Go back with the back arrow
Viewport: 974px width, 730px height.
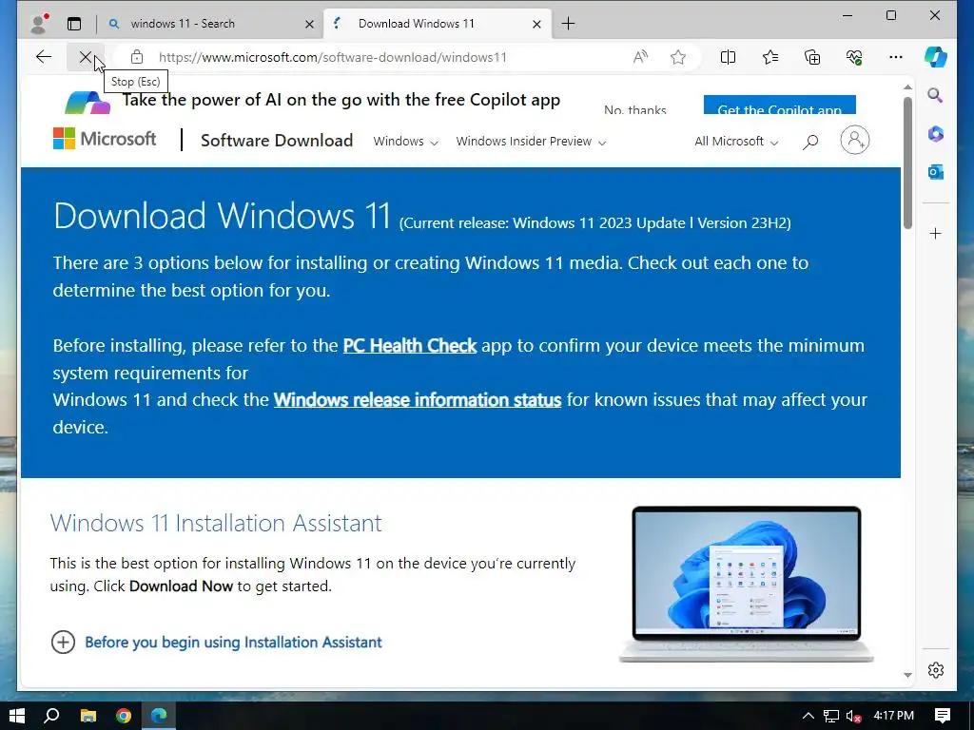click(x=44, y=57)
